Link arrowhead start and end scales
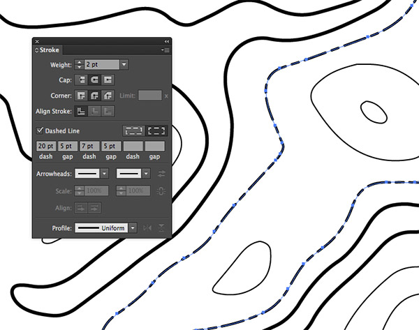Viewport: 419px width, 330px height. [x=161, y=191]
